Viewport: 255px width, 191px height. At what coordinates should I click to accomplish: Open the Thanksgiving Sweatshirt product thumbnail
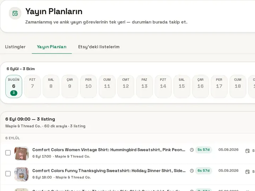pos(22,174)
